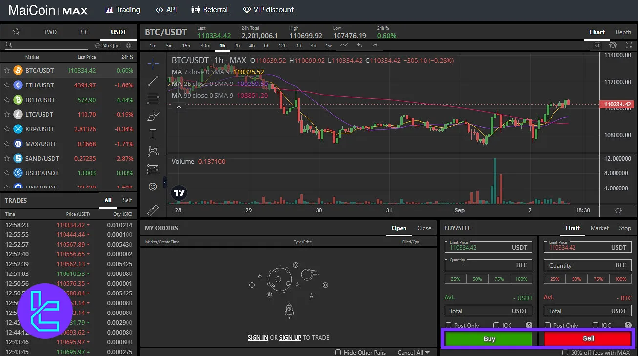Click the SIGN IN link
This screenshot has height=356, width=638.
(257, 337)
